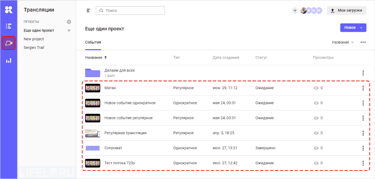The width and height of the screenshot is (375, 179).
Task: Click the plus icon to invite member
Action: (x=295, y=10)
